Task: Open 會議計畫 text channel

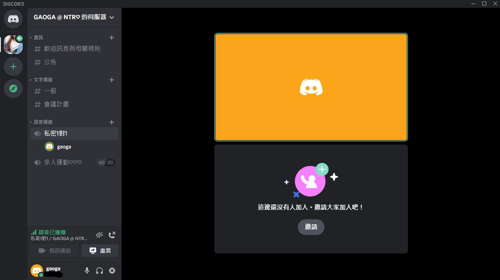Action: click(x=74, y=105)
